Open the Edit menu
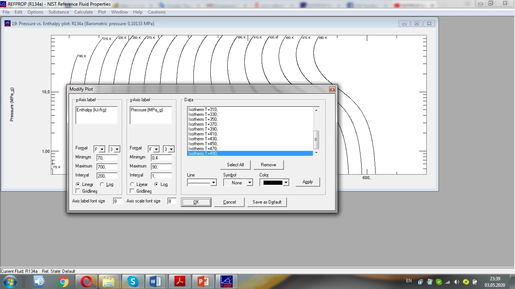Screen dimensions: 515x289 click(18, 12)
